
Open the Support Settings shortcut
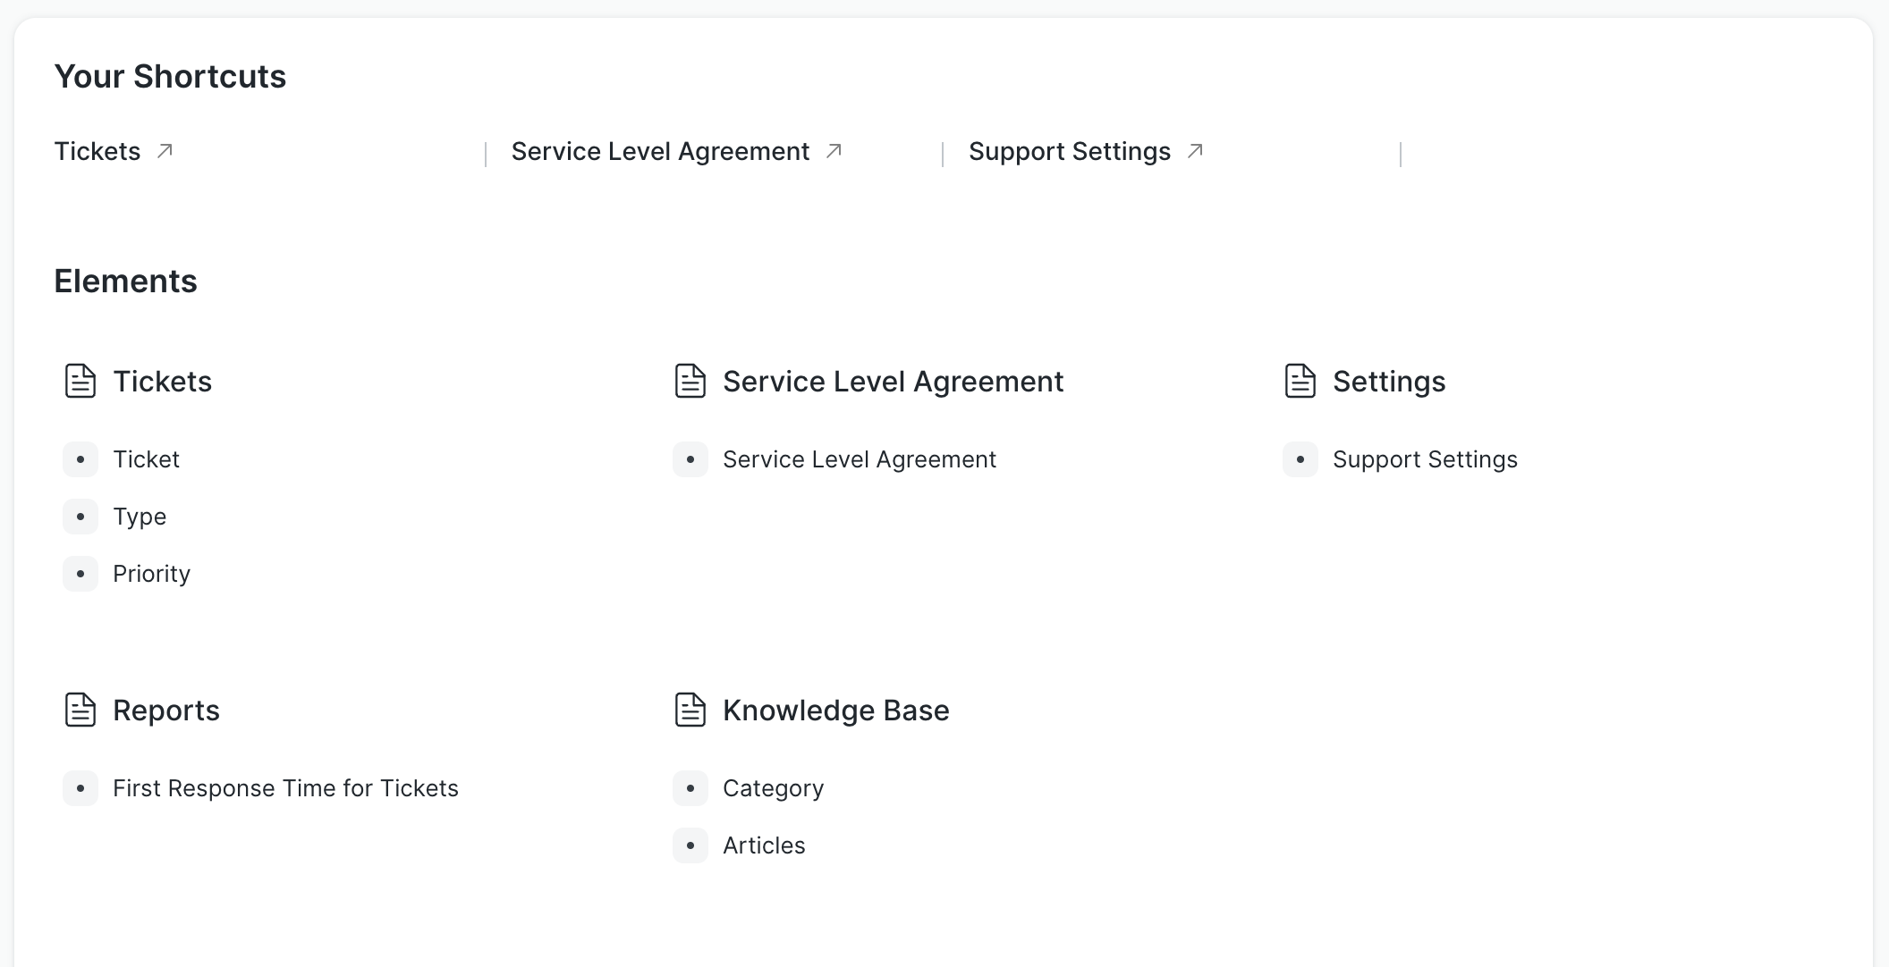tap(1070, 151)
